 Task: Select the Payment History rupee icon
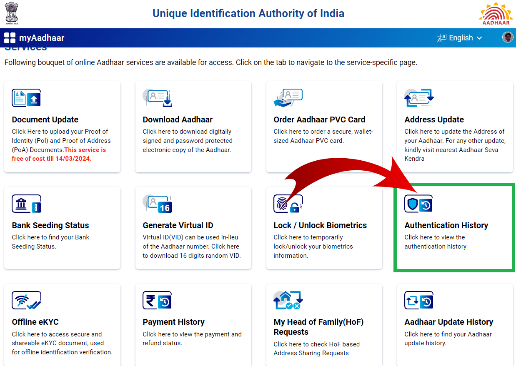(158, 300)
